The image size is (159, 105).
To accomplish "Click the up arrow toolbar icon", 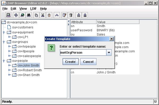I will (x=57, y=15).
